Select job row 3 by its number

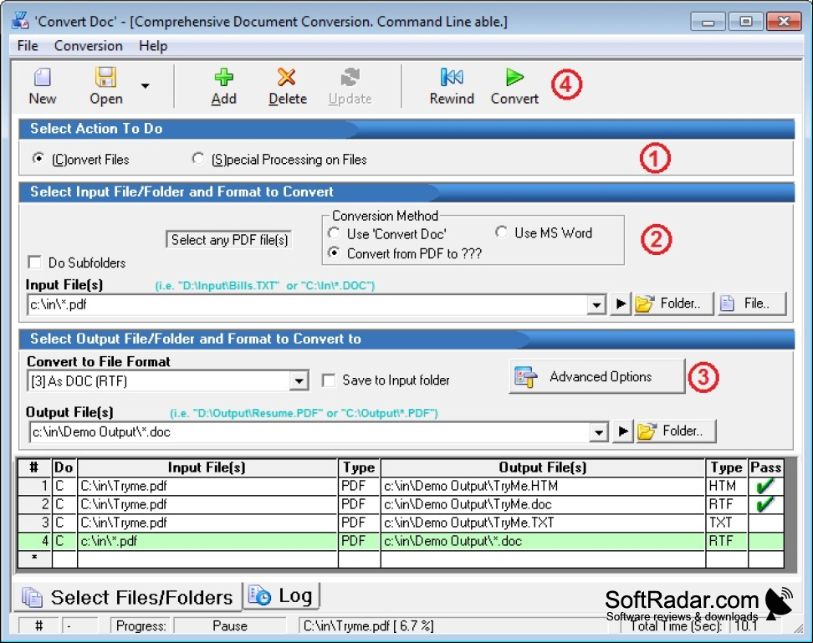[x=35, y=523]
